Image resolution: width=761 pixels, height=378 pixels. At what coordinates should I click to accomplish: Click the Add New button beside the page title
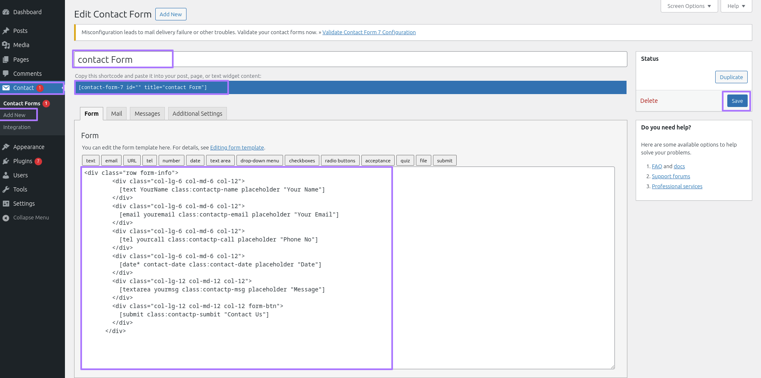pos(171,14)
